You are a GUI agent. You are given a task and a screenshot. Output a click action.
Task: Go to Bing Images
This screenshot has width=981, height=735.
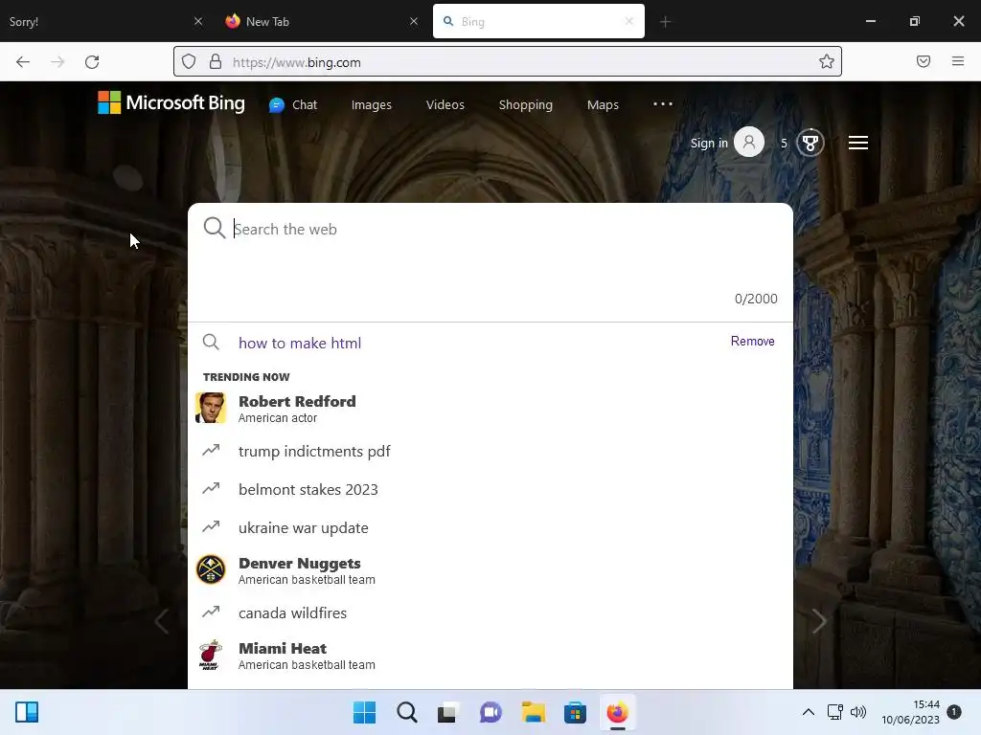tap(372, 105)
